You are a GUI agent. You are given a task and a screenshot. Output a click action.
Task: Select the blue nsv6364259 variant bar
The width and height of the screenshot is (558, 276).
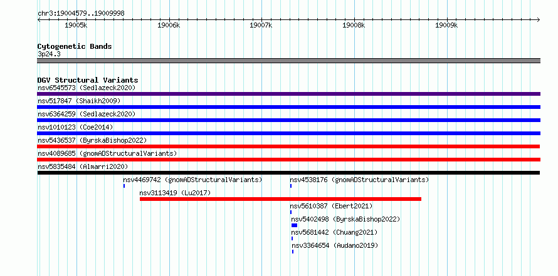pyautogui.click(x=288, y=120)
